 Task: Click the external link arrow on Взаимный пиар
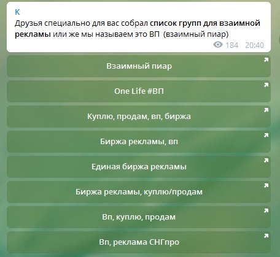(x=266, y=60)
